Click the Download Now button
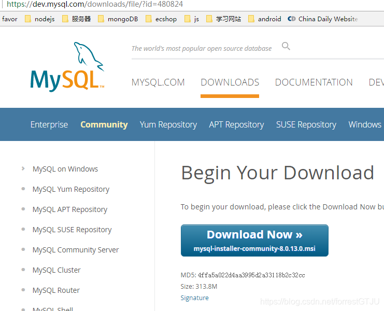Screen dimensions: 384x311 click(x=254, y=241)
